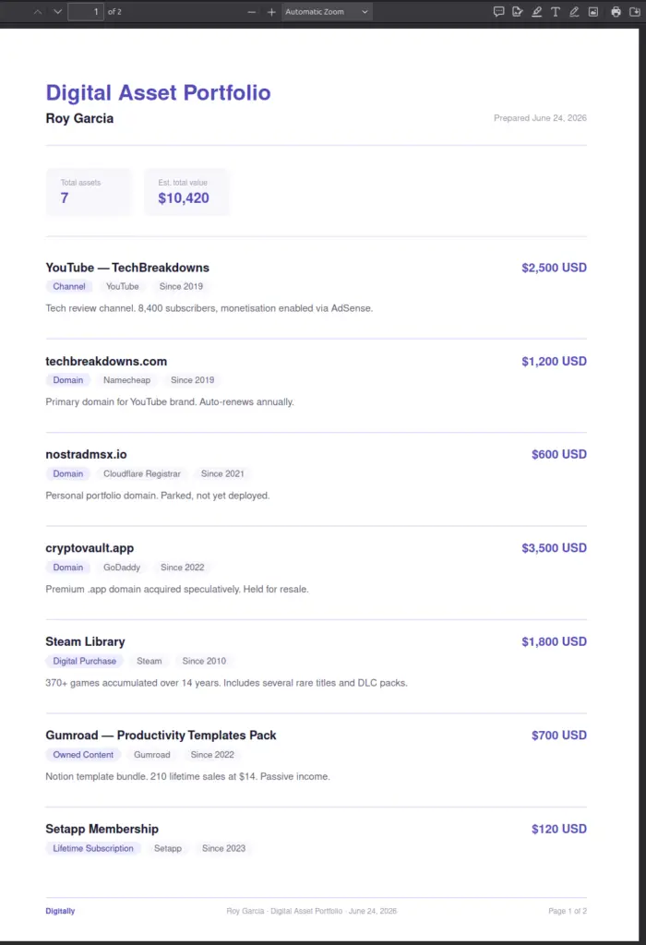Go to the previous page arrow
Screen dimensions: 646x945
[38, 11]
